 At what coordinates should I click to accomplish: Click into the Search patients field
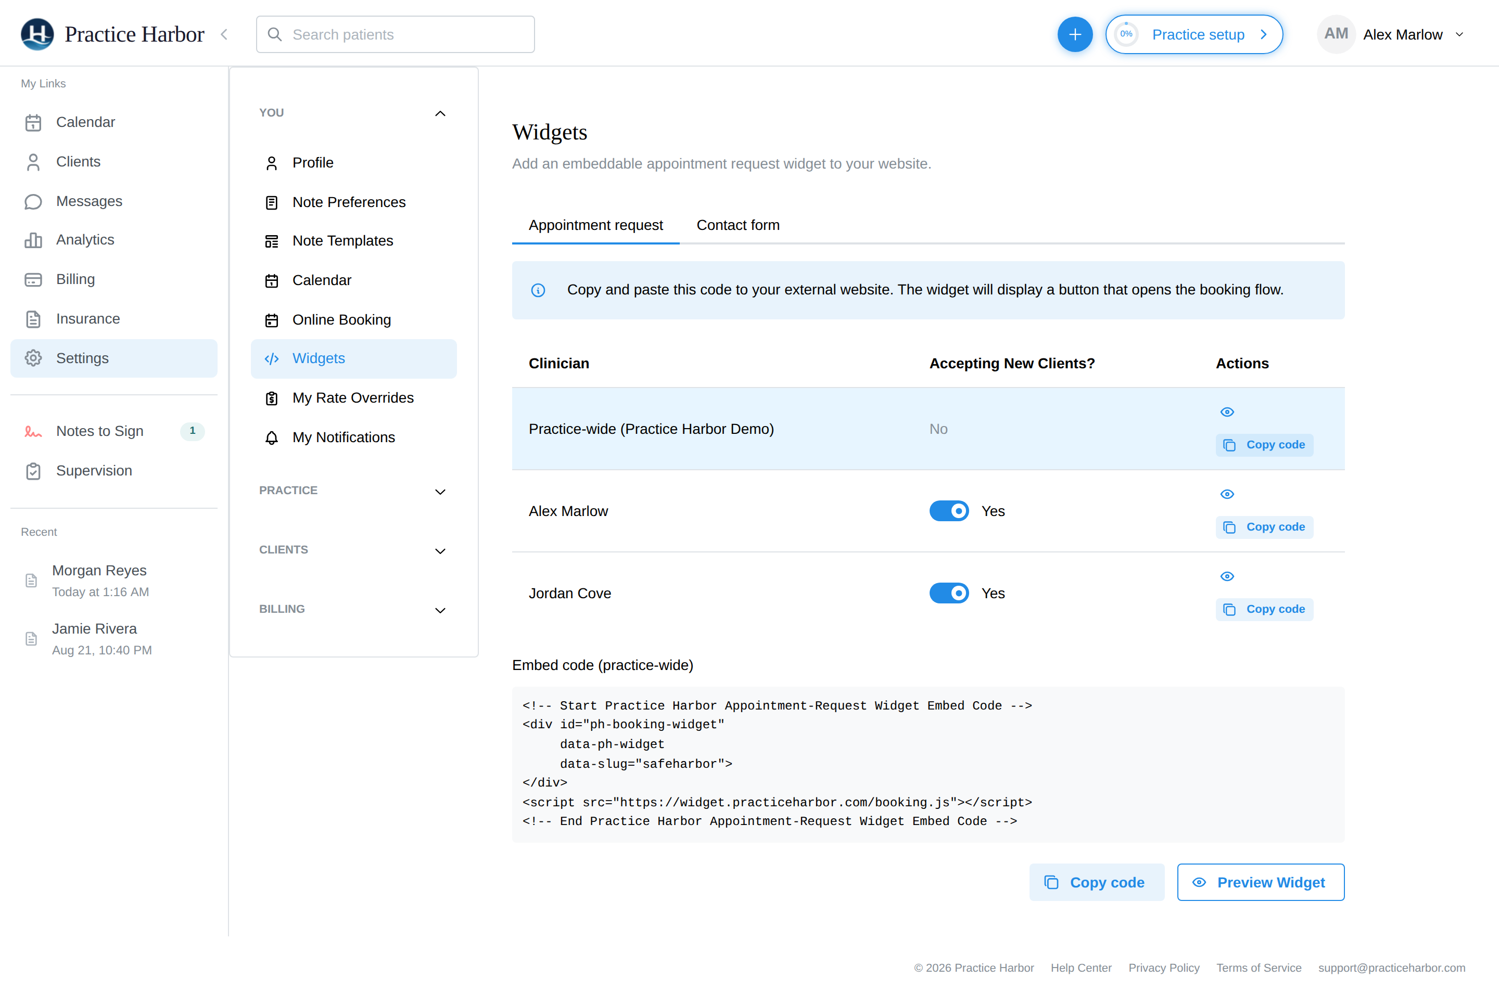[395, 35]
